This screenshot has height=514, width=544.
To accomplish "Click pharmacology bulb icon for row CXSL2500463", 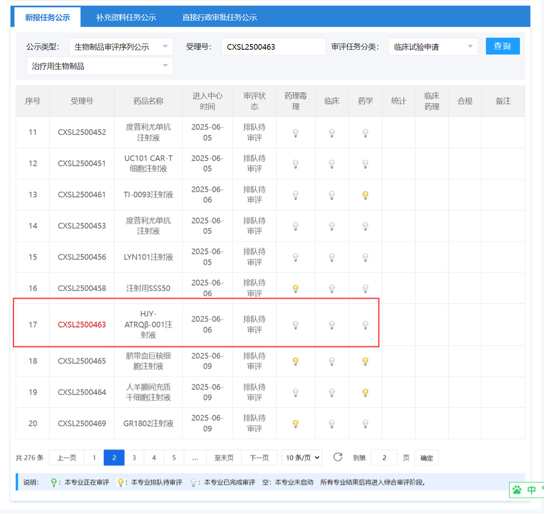I will (295, 325).
